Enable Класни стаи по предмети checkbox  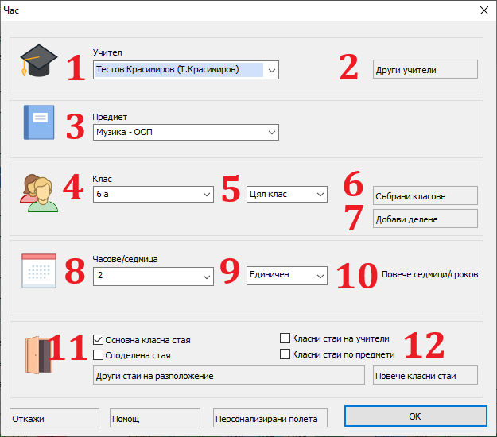(285, 354)
